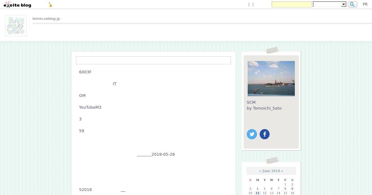The height and width of the screenshot is (195, 372).
Task: Click the SCM blog title text
Action: point(251,102)
